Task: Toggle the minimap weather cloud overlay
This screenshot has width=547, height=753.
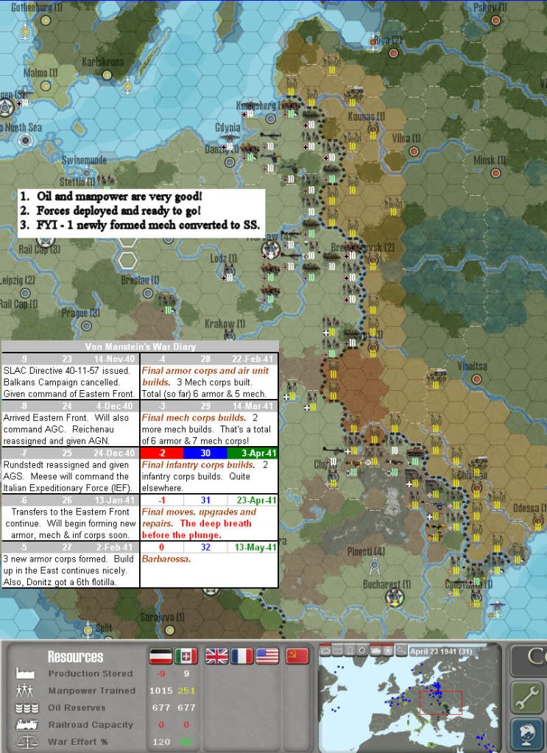Action: click(325, 650)
